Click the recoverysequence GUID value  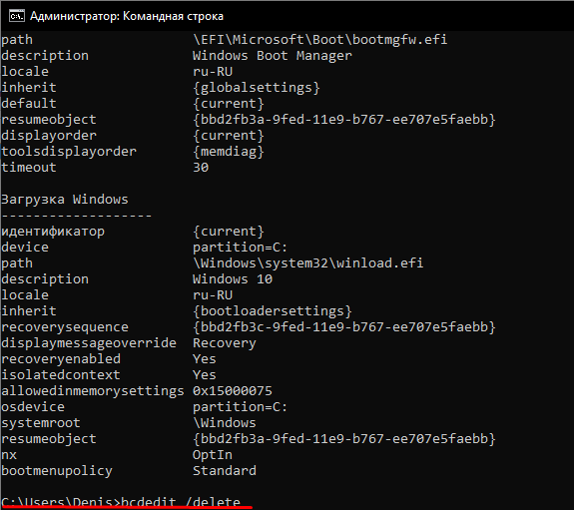click(x=344, y=327)
